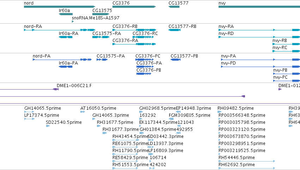The height and width of the screenshot is (170, 300).
Task: Select the 424202 feature label
Action: (x=158, y=165)
